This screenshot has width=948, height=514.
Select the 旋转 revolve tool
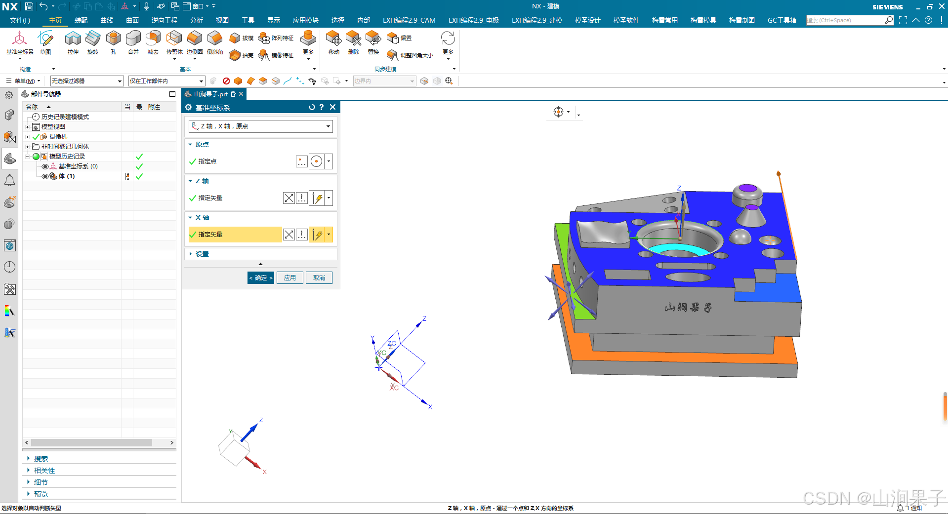pyautogui.click(x=93, y=42)
